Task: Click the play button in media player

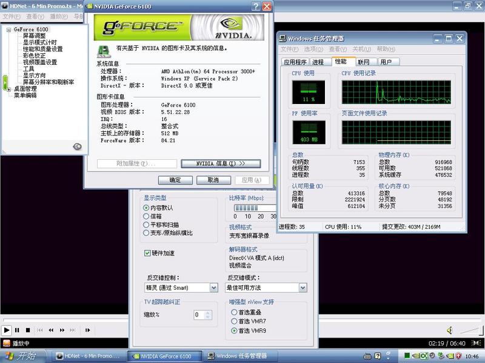Action: point(6,330)
